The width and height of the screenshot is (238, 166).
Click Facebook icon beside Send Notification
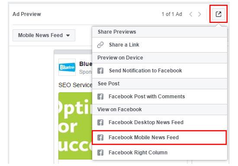(100, 71)
